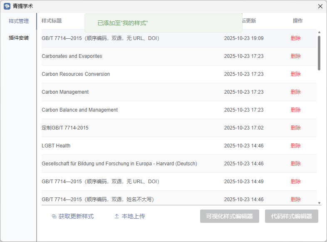This screenshot has width=327, height=242.
Task: Delete the Carbon Resources Conversion style
Action: 295,74
